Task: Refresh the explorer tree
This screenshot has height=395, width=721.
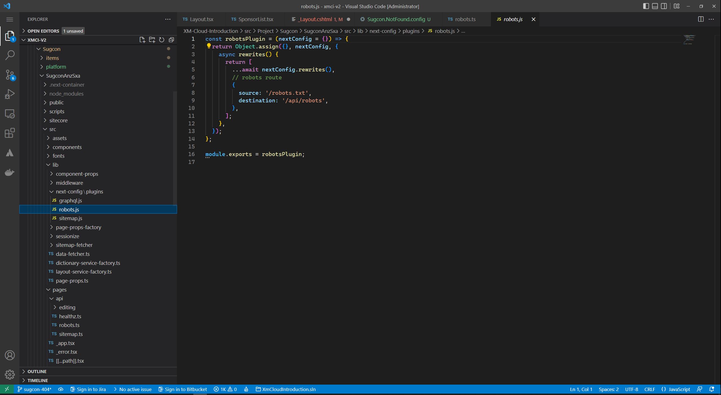Action: 162,40
